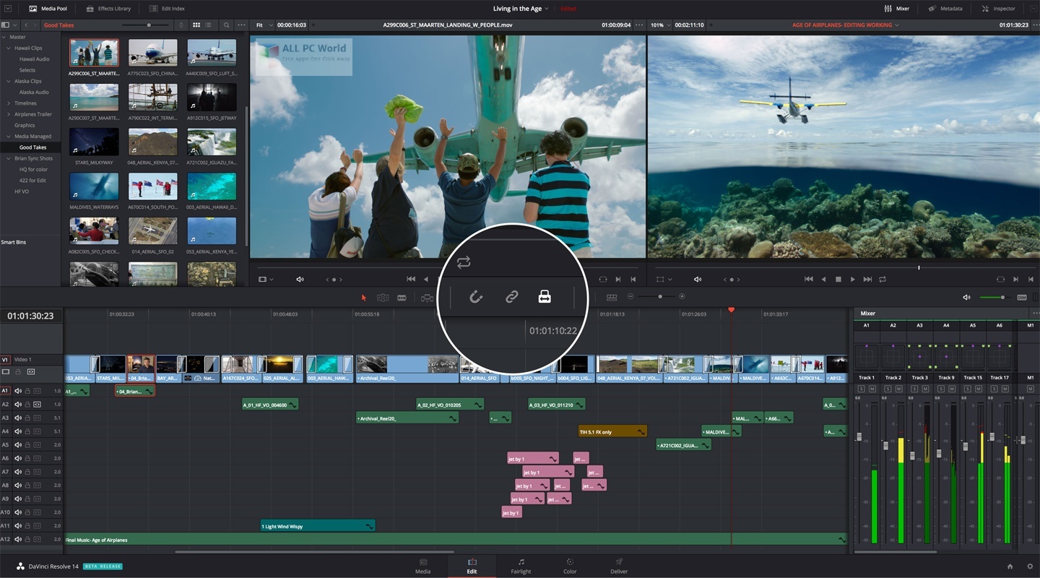Open the Media Pool three-dot options menu
1040x578 pixels.
[241, 25]
